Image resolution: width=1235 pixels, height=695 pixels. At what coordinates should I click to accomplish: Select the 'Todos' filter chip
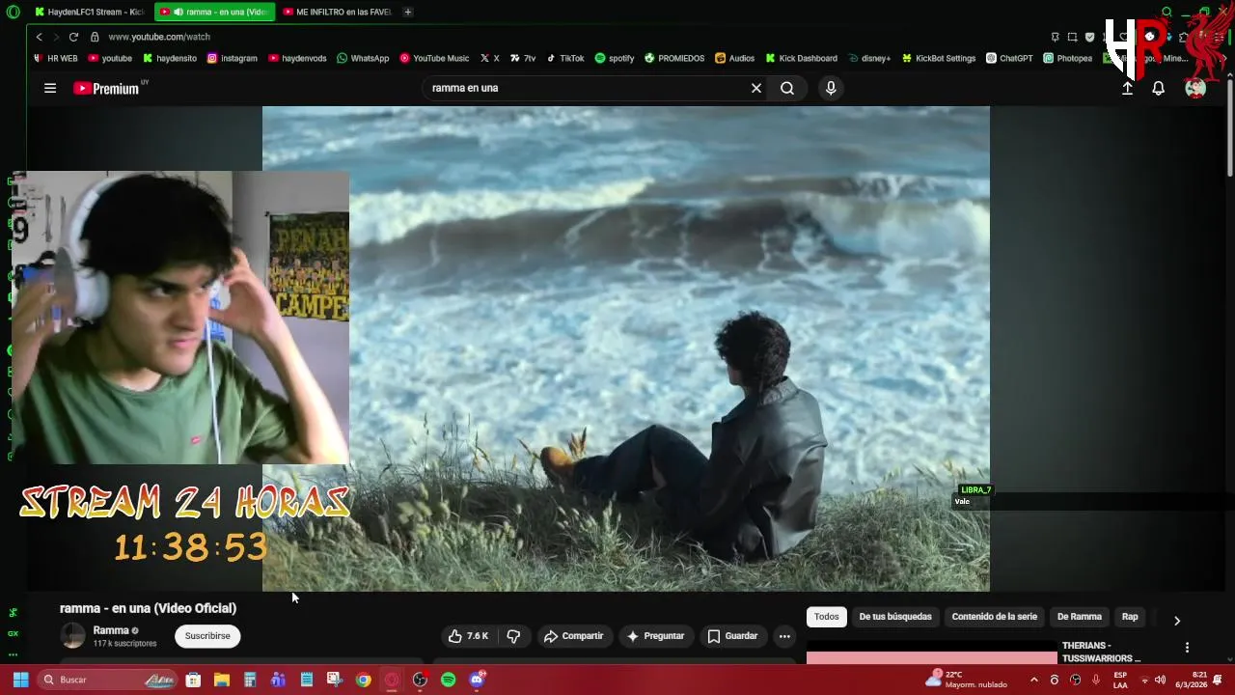(x=827, y=617)
